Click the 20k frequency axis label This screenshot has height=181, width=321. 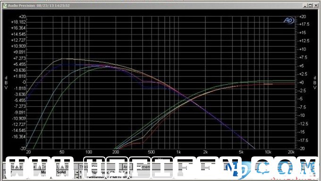291,152
